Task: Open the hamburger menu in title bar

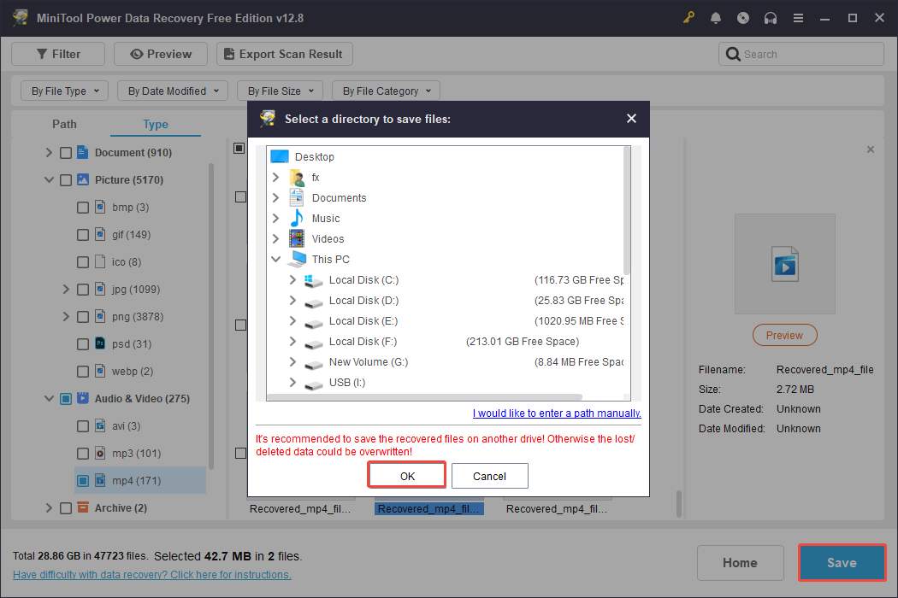Action: (798, 17)
